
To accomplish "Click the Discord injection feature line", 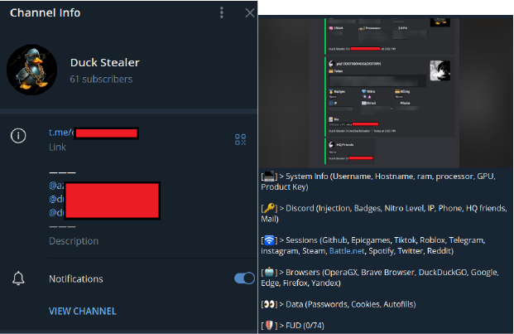I will click(384, 213).
